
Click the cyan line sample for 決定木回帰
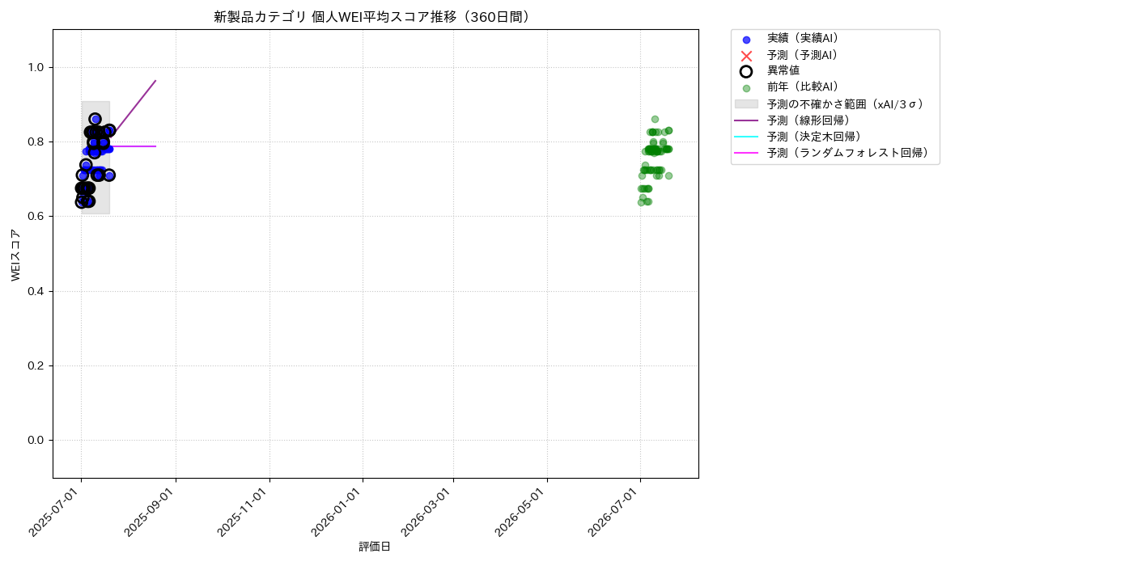tap(746, 136)
